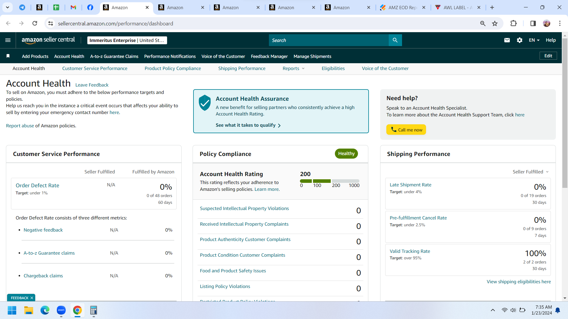Click the Account Health Assurance shield icon
The width and height of the screenshot is (568, 319).
[205, 103]
